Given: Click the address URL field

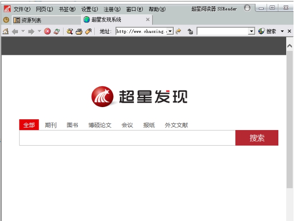Looking at the screenshot, I should click(142, 31).
